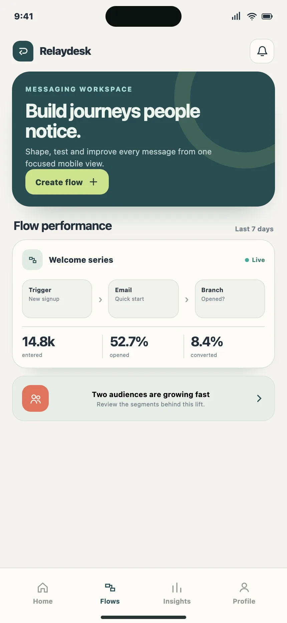Switch to the Insights tab
Viewport: 287px width, 623px height.
(x=177, y=594)
